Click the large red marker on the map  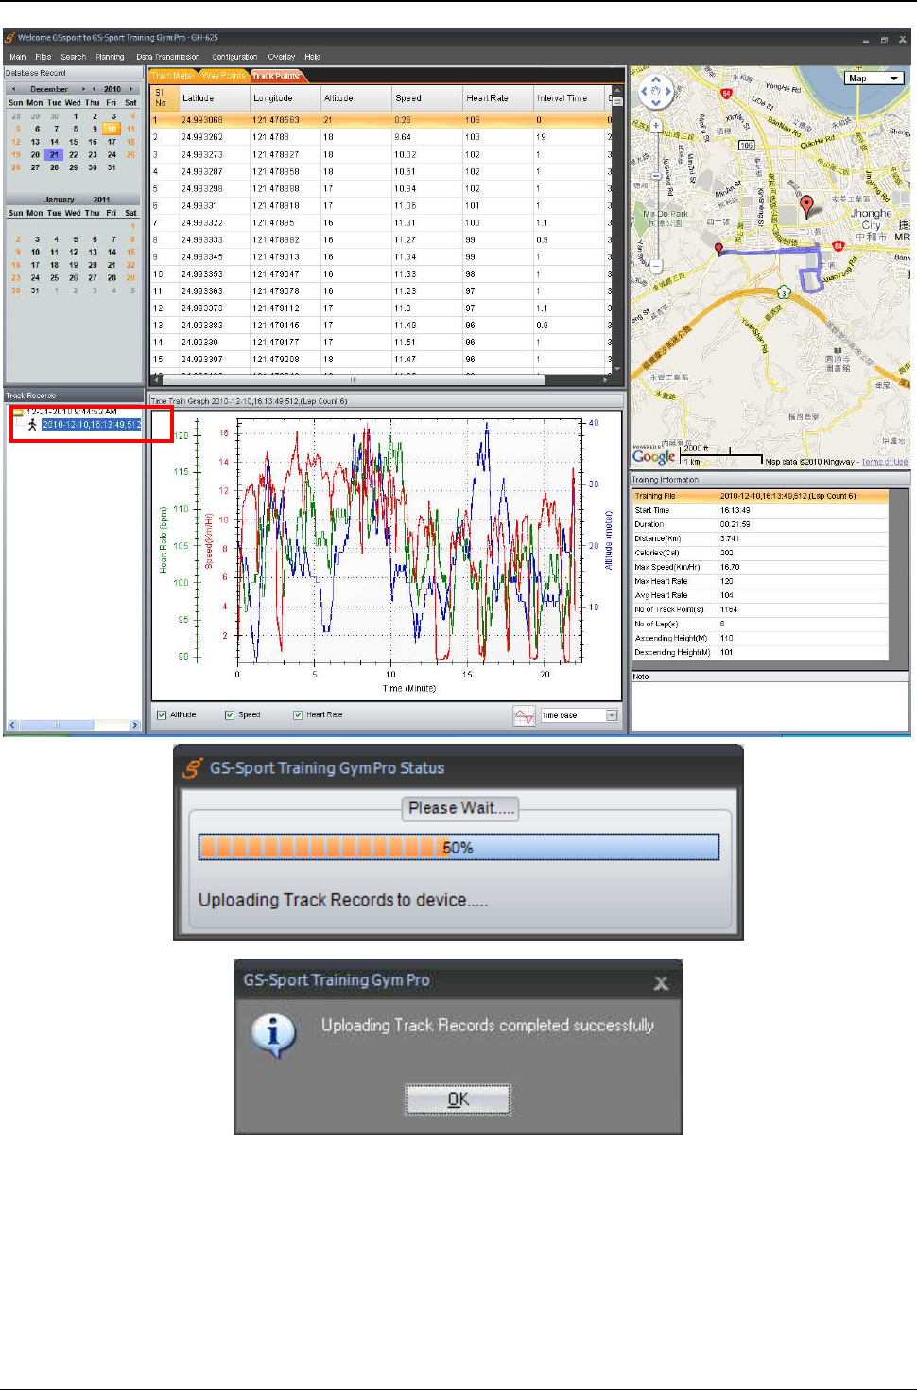tap(806, 205)
